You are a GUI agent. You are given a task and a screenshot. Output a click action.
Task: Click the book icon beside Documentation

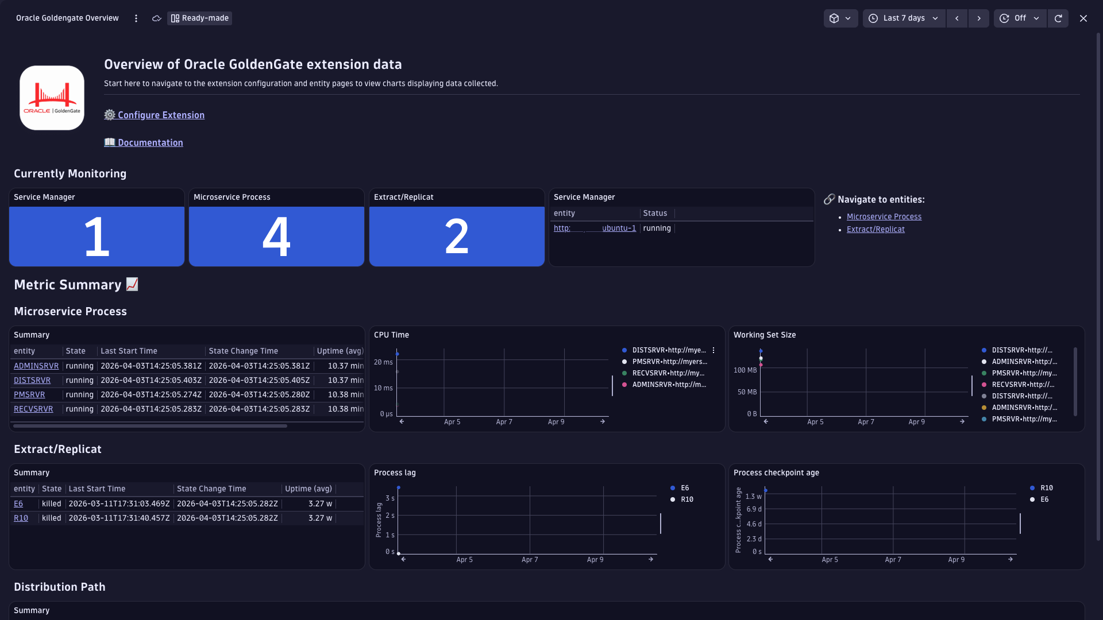(x=110, y=142)
